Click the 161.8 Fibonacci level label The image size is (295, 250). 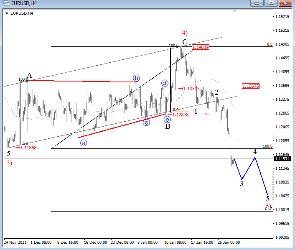point(267,209)
